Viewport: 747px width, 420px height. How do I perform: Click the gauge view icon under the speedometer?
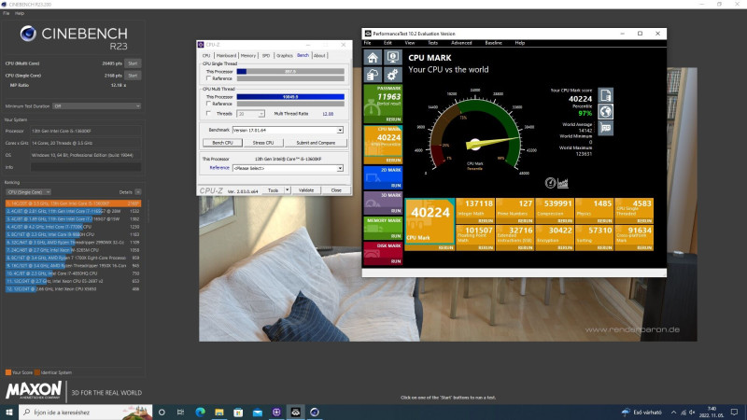(550, 183)
